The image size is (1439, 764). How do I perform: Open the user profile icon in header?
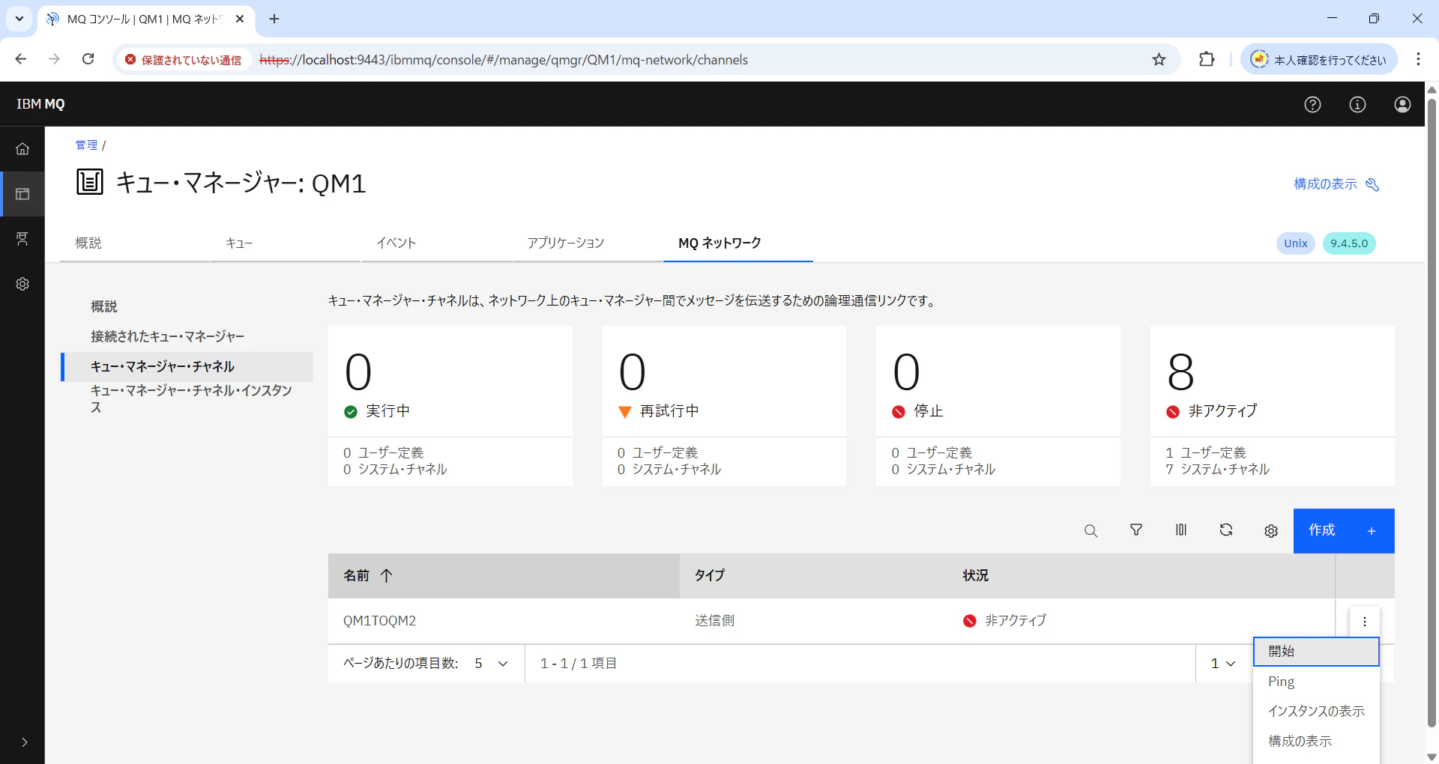(1402, 104)
